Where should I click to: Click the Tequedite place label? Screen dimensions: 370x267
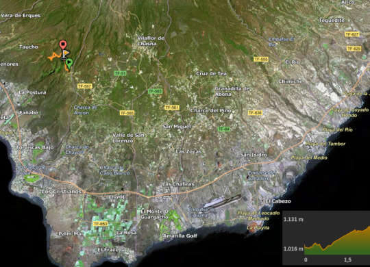pyautogui.click(x=332, y=21)
